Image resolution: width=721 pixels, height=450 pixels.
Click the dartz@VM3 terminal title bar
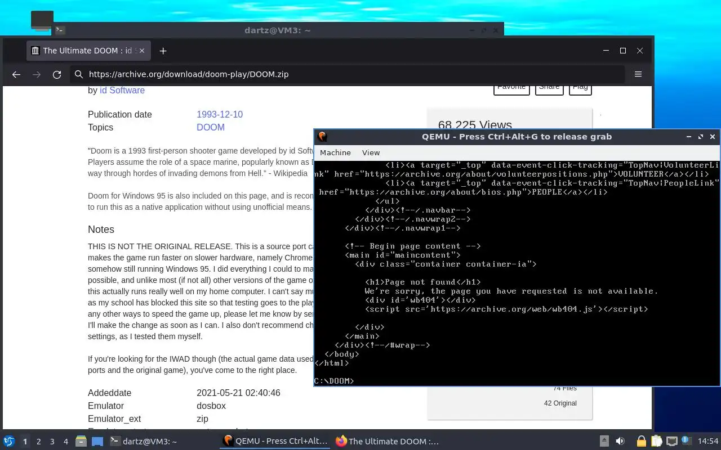point(278,30)
